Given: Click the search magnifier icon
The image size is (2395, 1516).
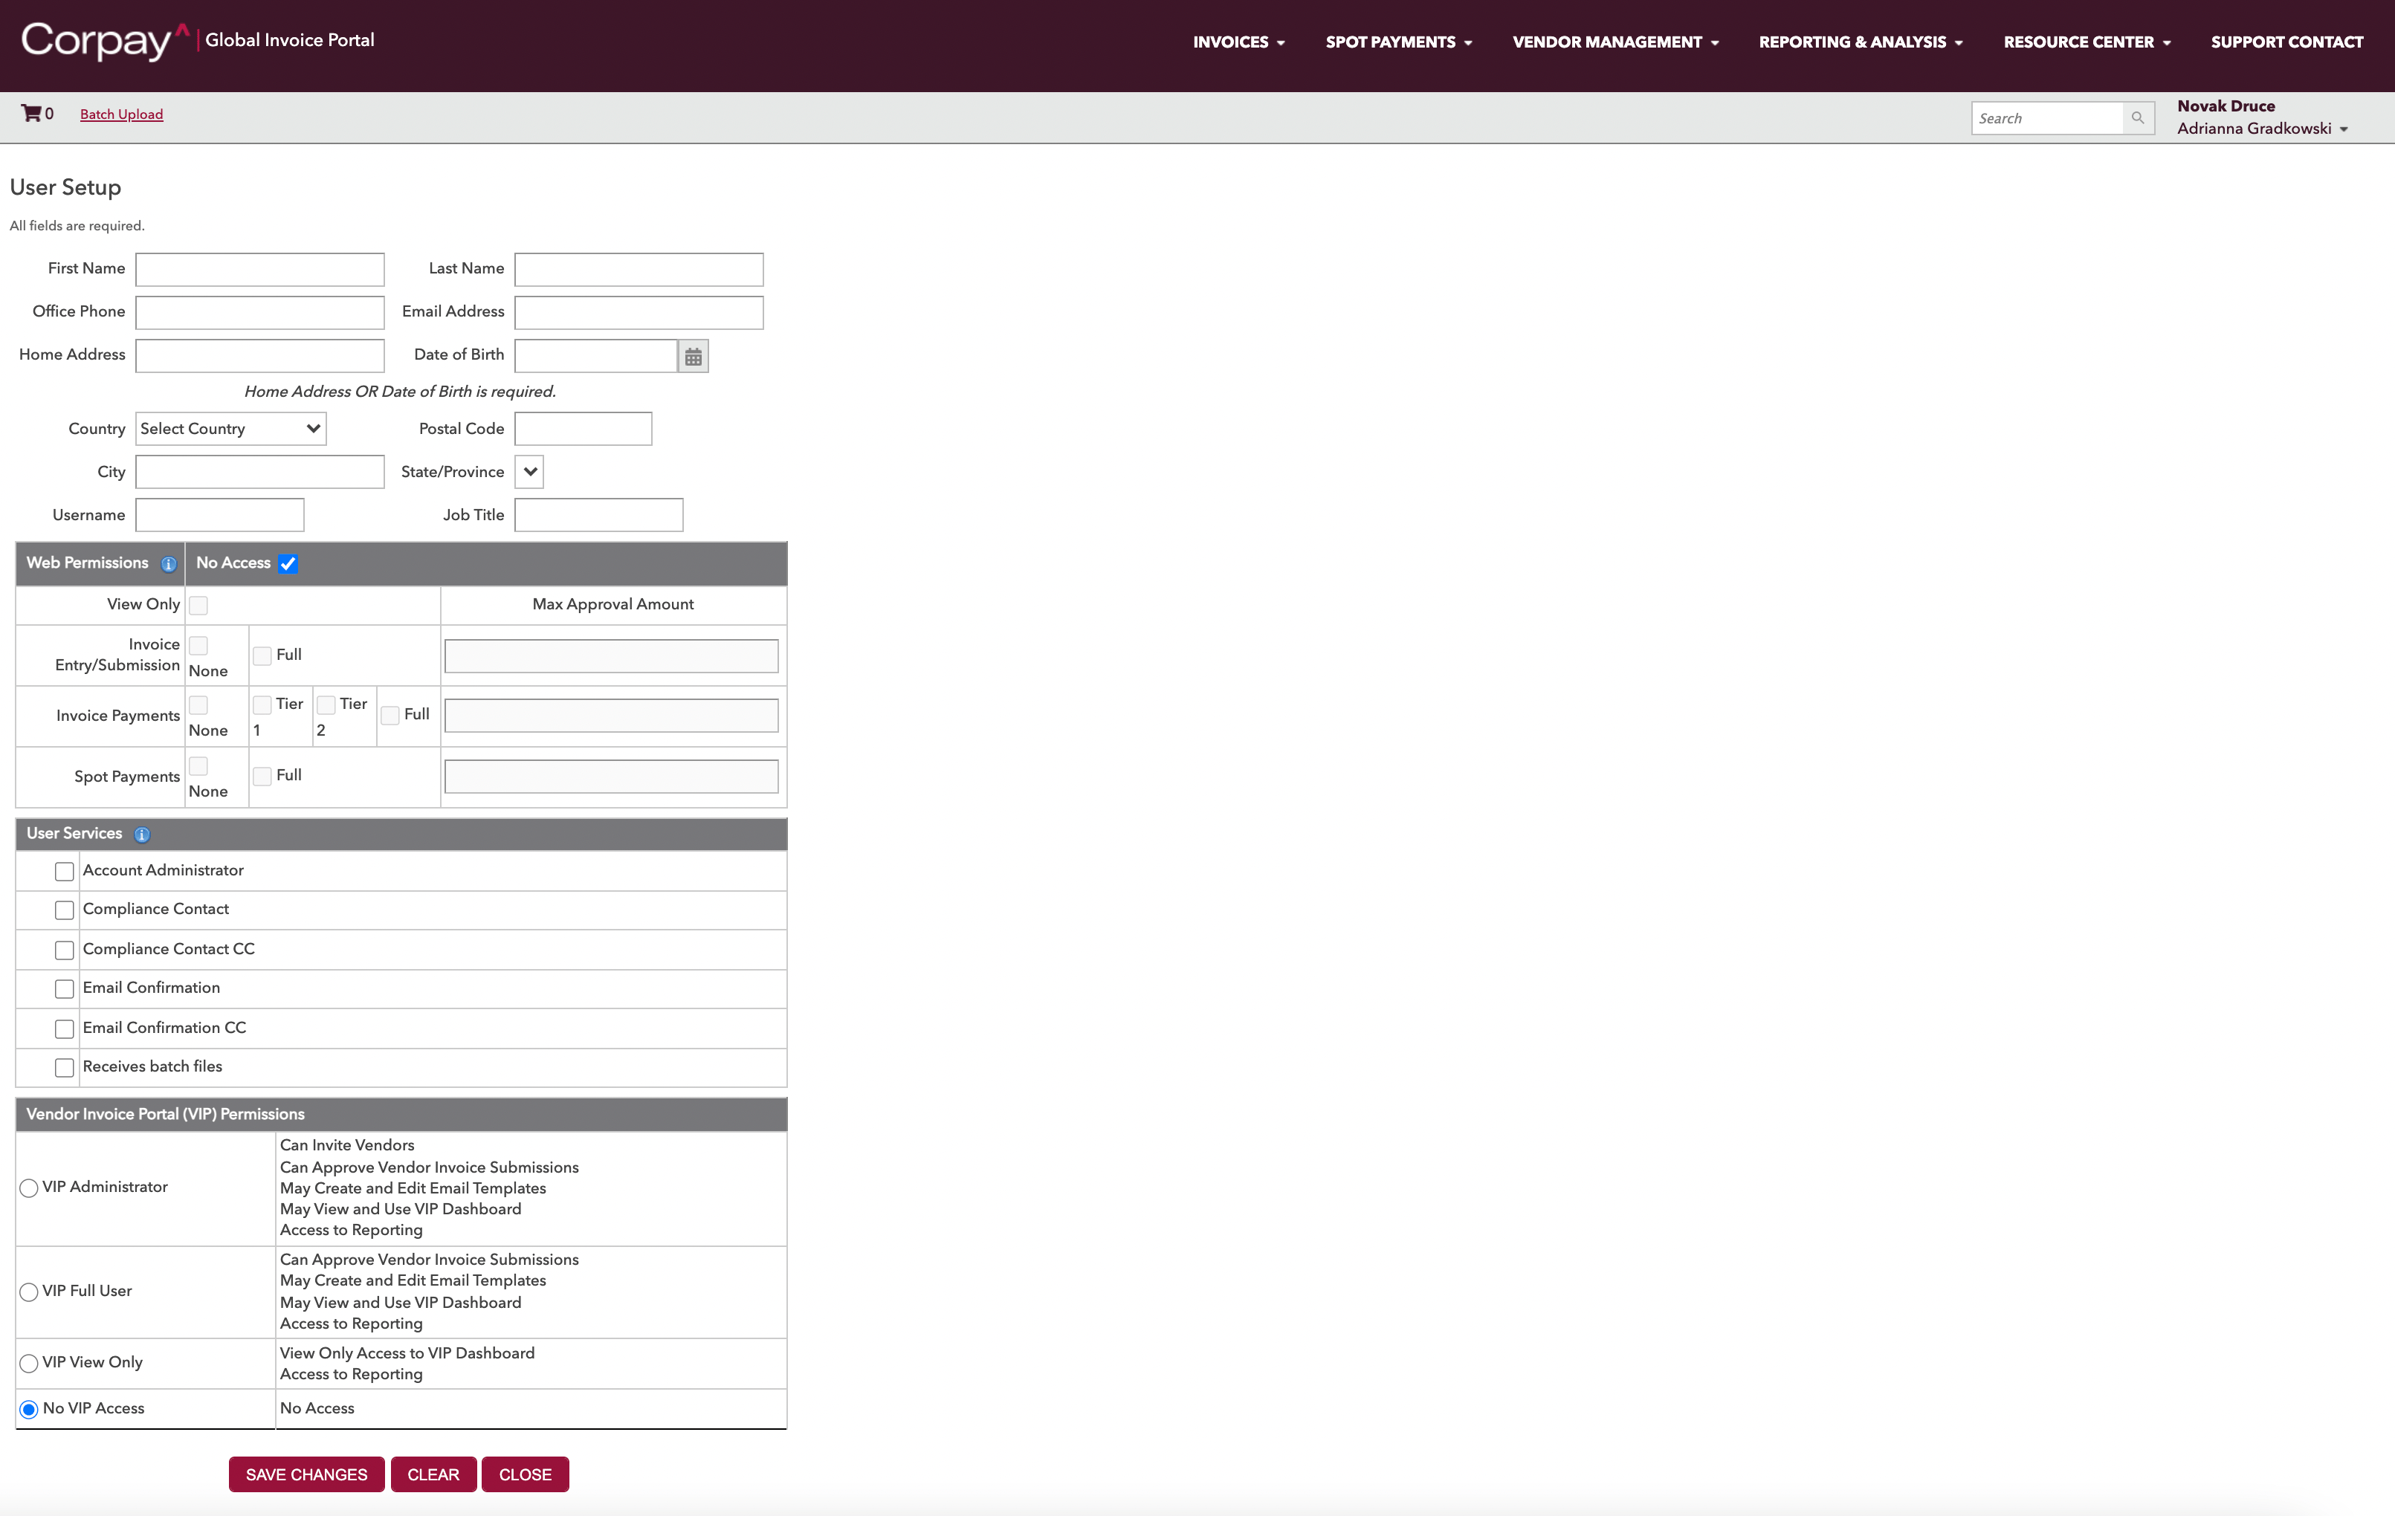Looking at the screenshot, I should [x=2137, y=118].
